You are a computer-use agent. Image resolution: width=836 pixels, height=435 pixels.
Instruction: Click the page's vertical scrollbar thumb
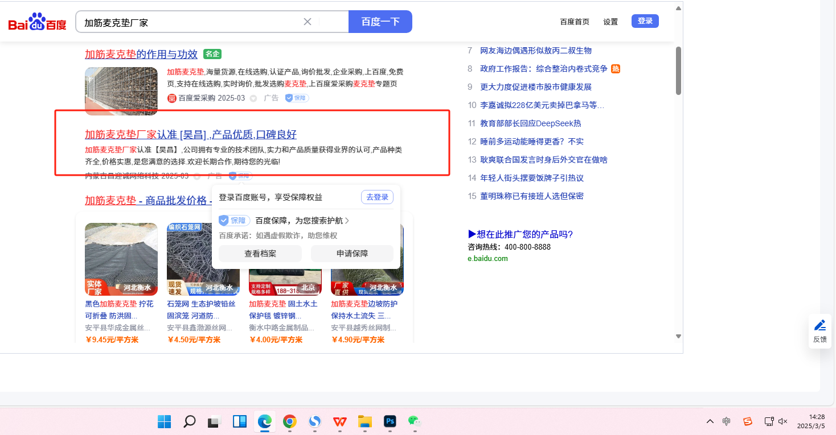pyautogui.click(x=678, y=71)
